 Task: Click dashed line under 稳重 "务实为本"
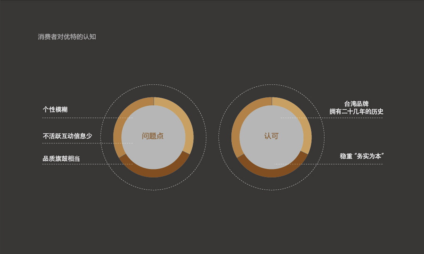pyautogui.click(x=329, y=164)
